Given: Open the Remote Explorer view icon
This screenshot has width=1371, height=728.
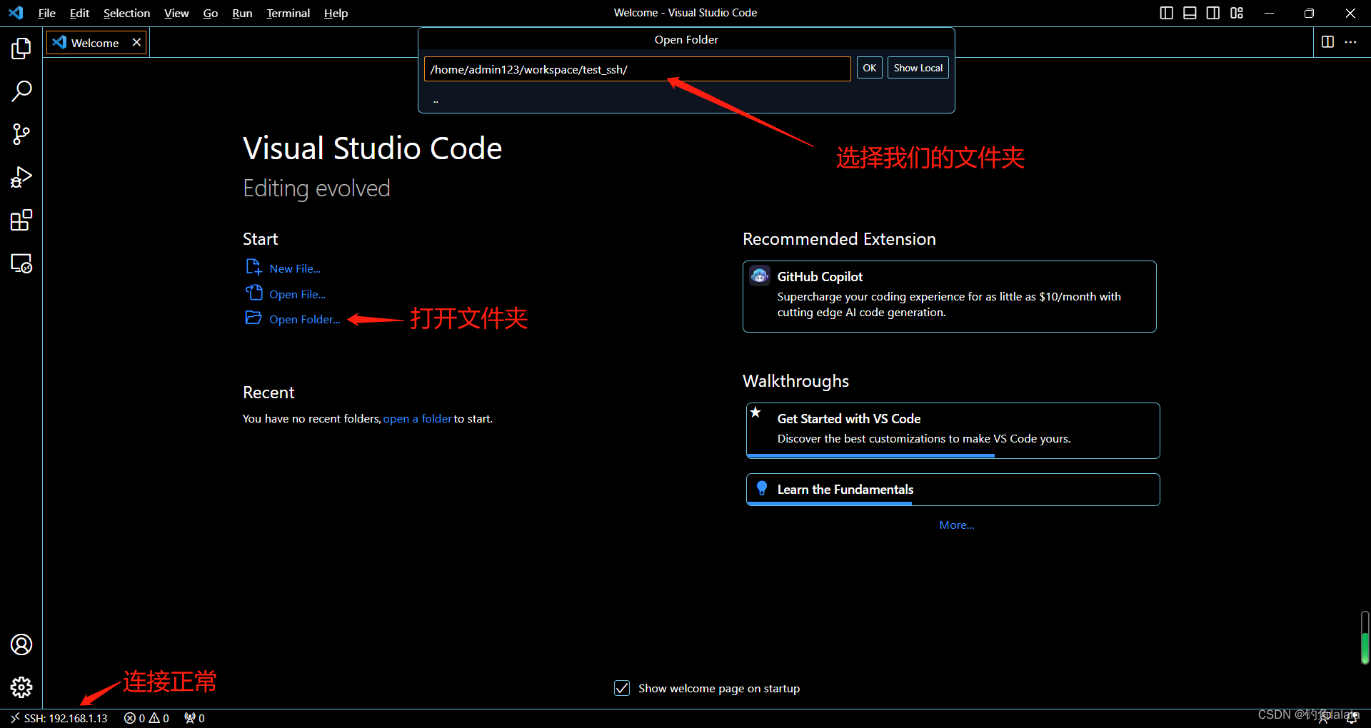Looking at the screenshot, I should pos(21,263).
